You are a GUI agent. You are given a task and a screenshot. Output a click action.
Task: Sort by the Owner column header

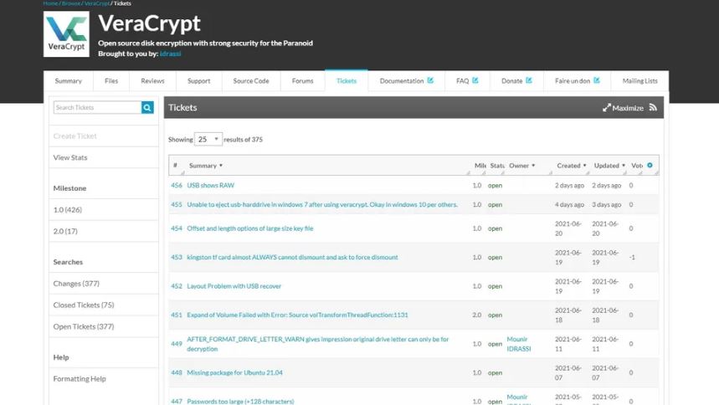point(521,166)
